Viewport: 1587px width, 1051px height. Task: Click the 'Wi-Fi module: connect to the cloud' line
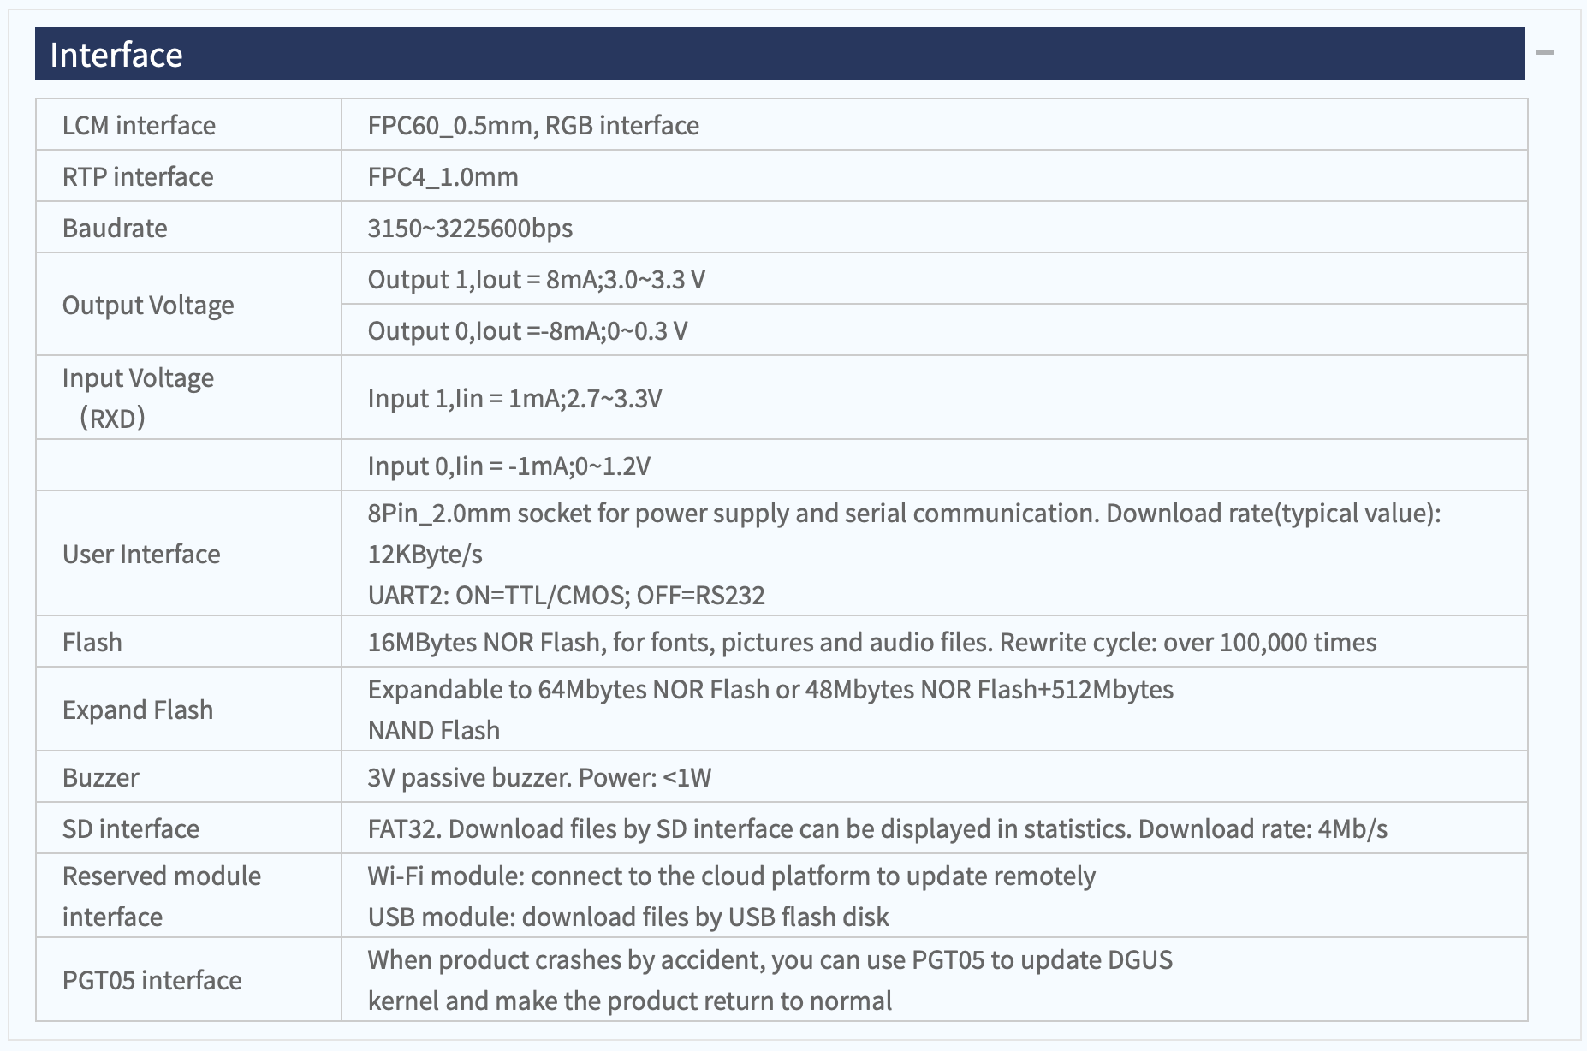point(731,876)
